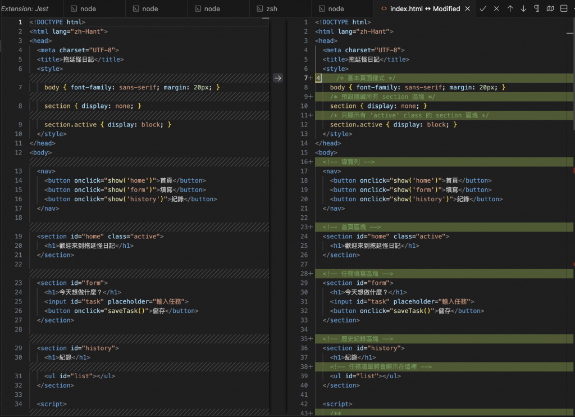Discard changes with the X icon

[496, 8]
